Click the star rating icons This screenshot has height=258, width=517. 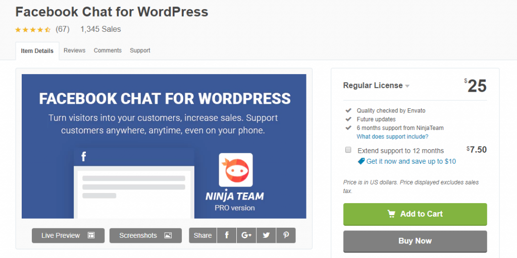click(33, 30)
